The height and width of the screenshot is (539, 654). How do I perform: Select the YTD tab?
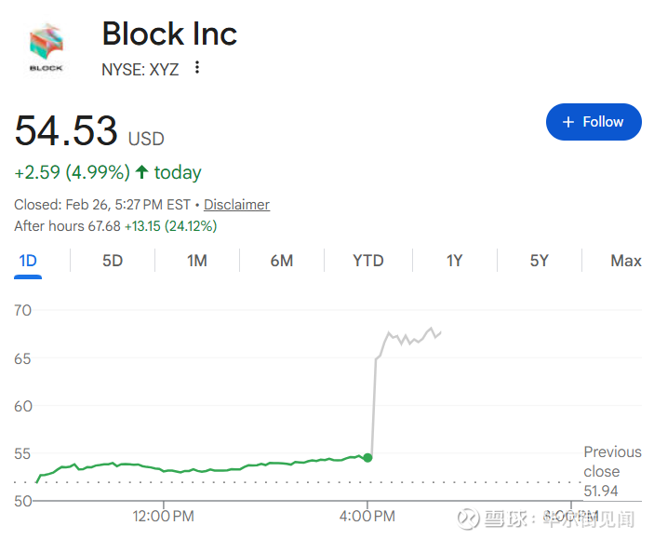pyautogui.click(x=367, y=261)
